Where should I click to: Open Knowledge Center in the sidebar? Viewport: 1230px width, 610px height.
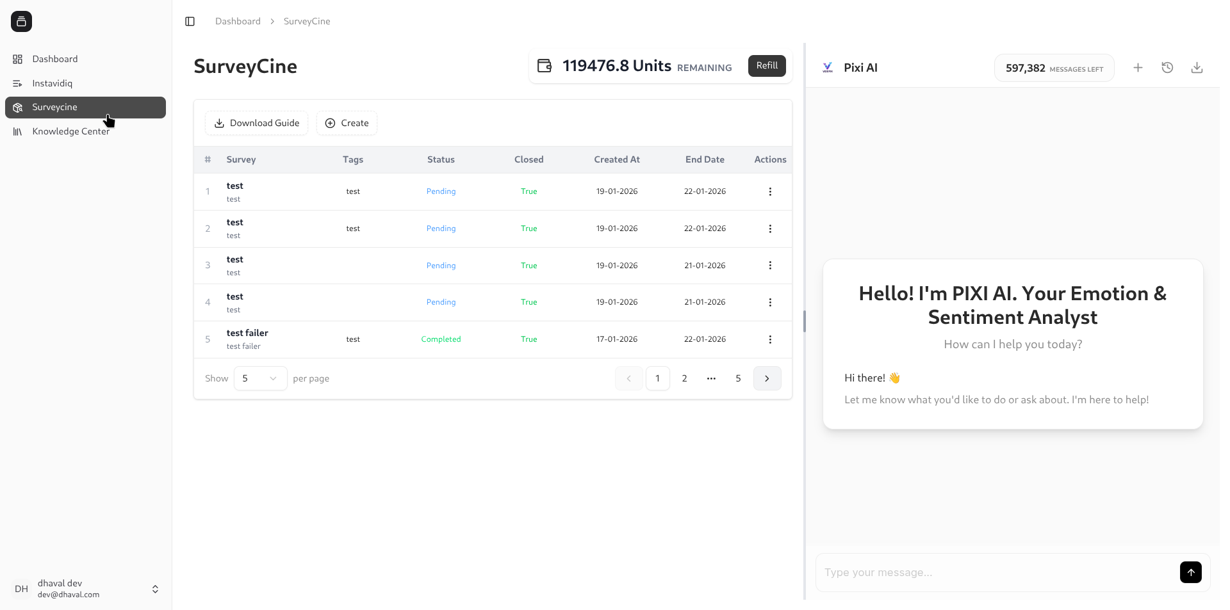[x=85, y=131]
